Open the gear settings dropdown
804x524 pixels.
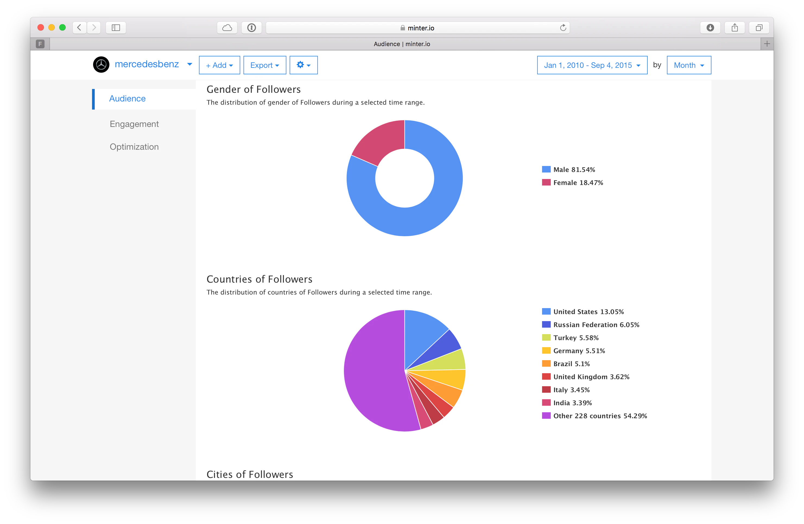303,65
